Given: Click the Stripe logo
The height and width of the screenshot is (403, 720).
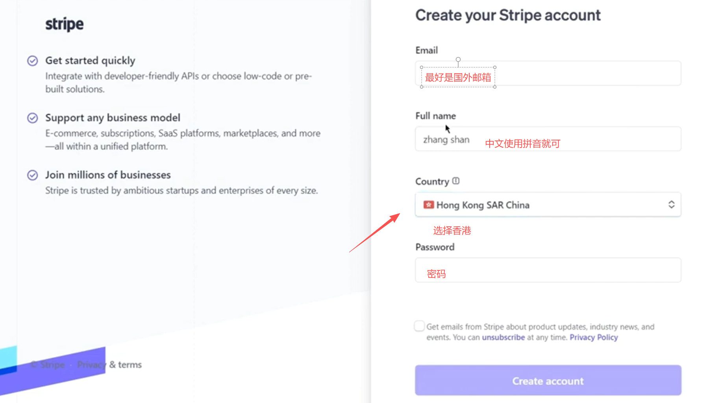Looking at the screenshot, I should pos(64,24).
